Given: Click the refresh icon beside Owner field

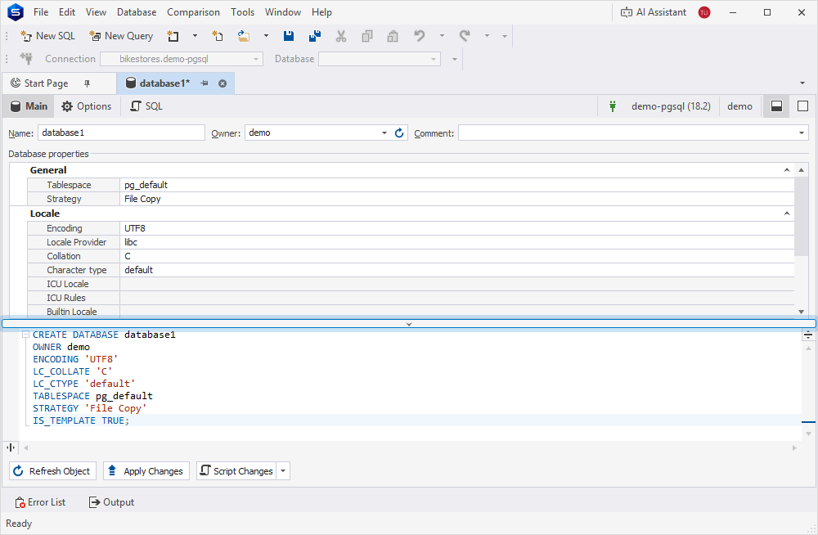Looking at the screenshot, I should click(x=400, y=133).
